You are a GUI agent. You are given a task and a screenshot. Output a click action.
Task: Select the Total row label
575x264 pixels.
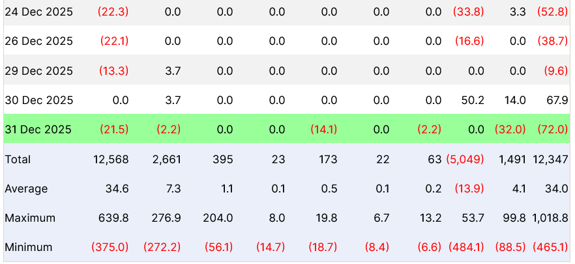click(18, 159)
